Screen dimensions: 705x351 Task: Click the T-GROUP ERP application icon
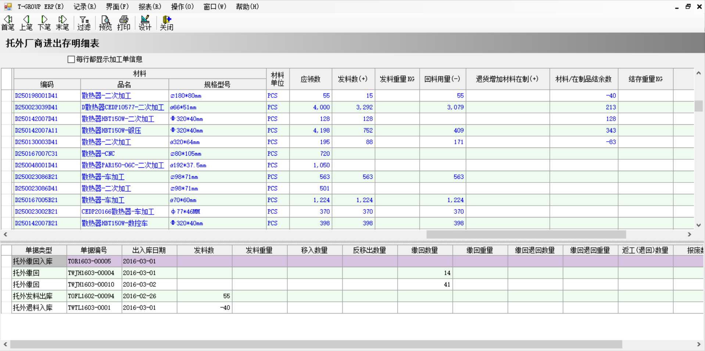click(x=8, y=7)
